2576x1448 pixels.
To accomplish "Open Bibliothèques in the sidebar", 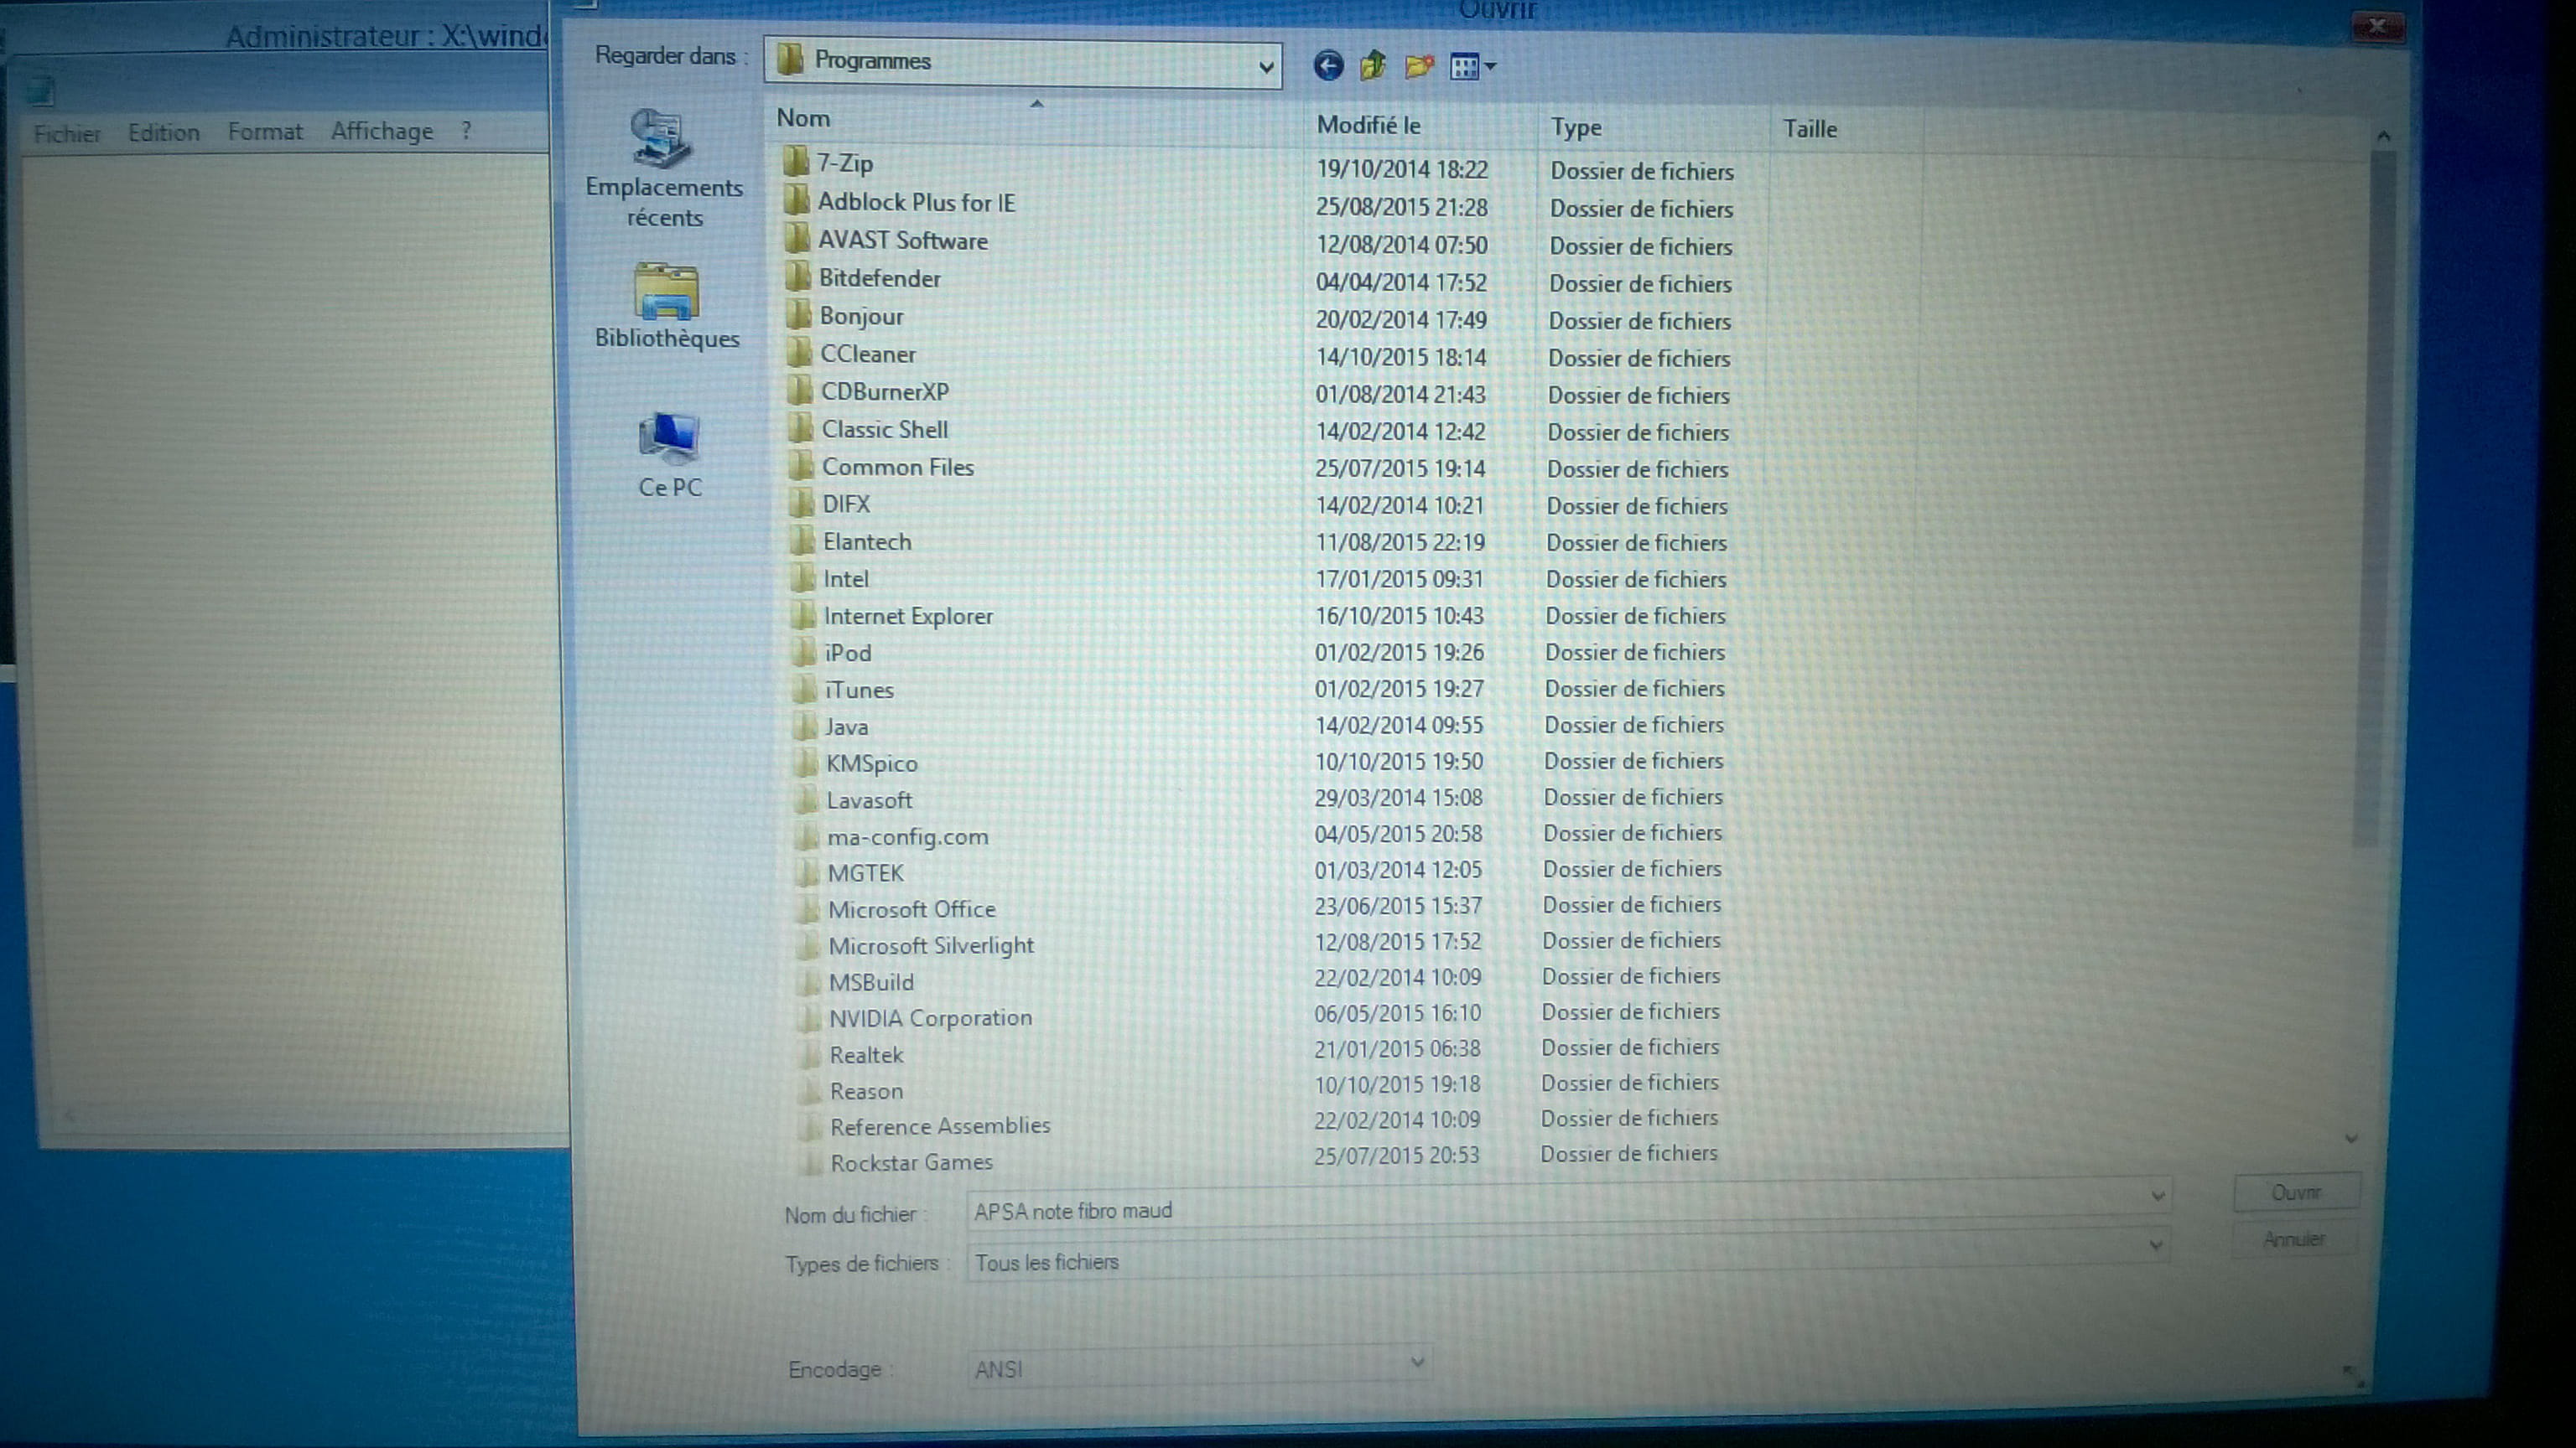I will point(666,307).
